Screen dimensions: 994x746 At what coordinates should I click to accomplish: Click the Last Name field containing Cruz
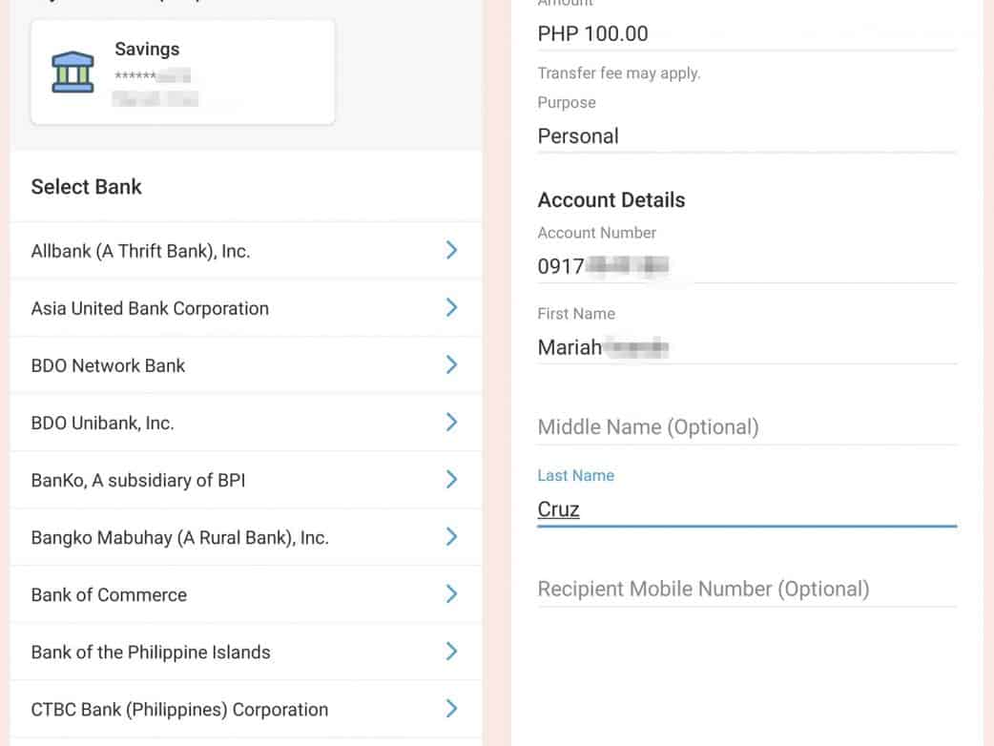(746, 509)
